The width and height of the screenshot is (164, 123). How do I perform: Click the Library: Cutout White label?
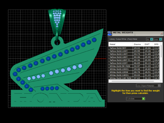tap(123, 39)
